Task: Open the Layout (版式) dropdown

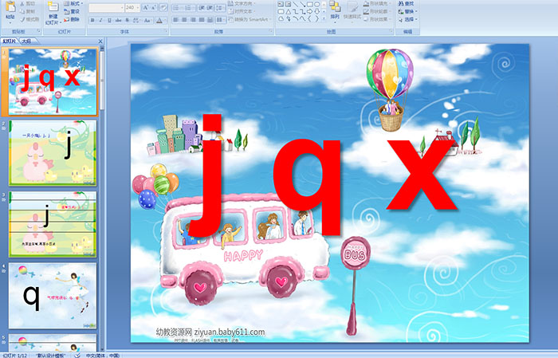Action: tap(73, 3)
